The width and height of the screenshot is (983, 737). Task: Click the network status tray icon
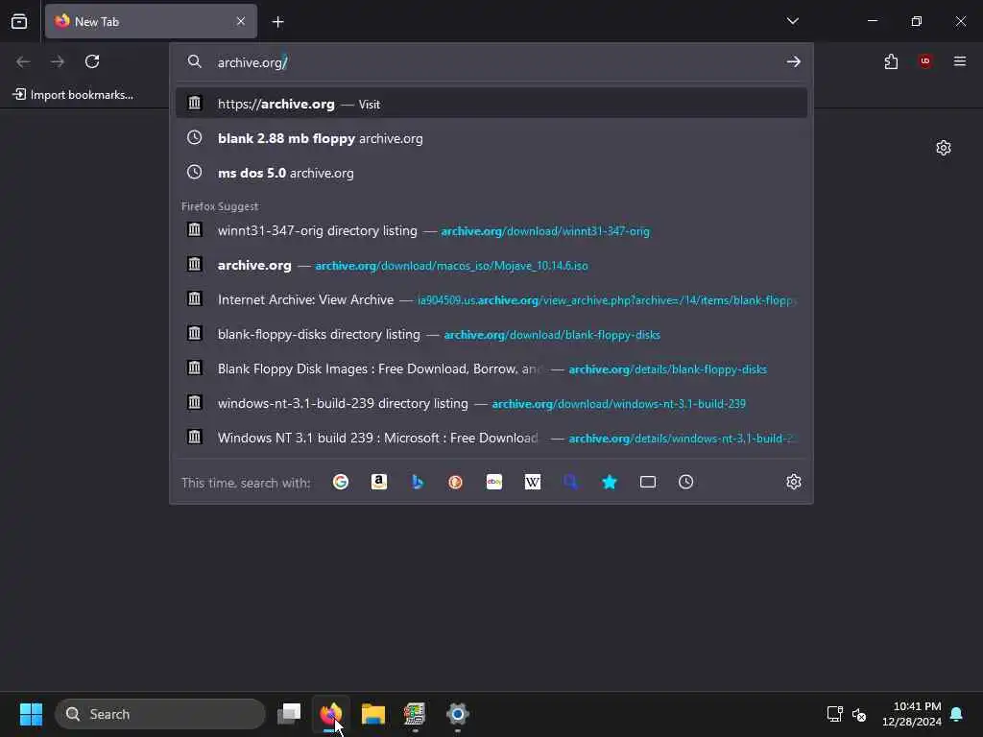(x=834, y=714)
